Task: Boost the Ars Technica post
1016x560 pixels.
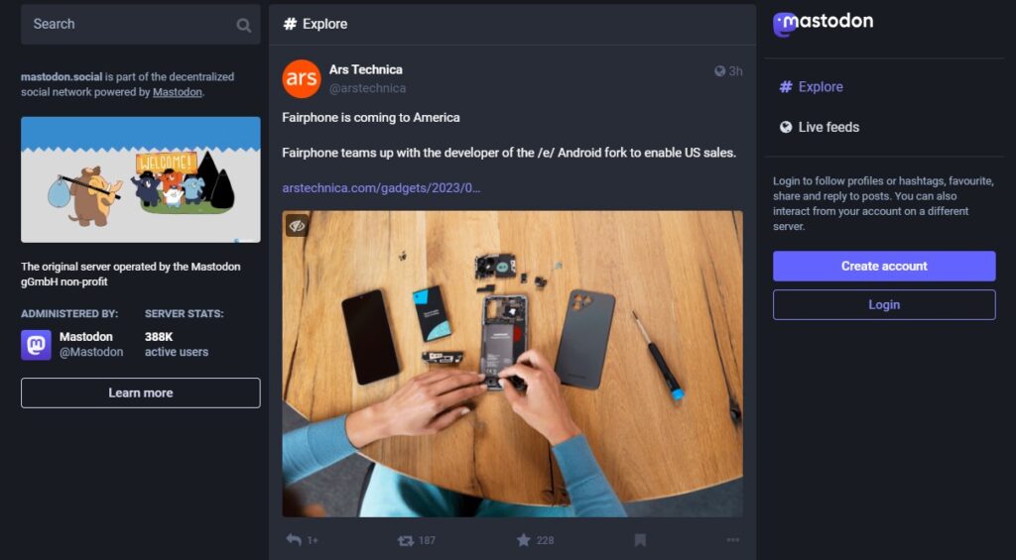Action: (x=405, y=540)
